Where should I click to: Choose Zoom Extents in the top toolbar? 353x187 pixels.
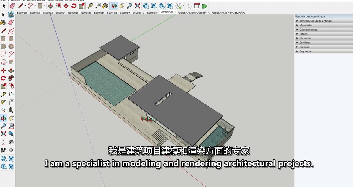coord(137,6)
